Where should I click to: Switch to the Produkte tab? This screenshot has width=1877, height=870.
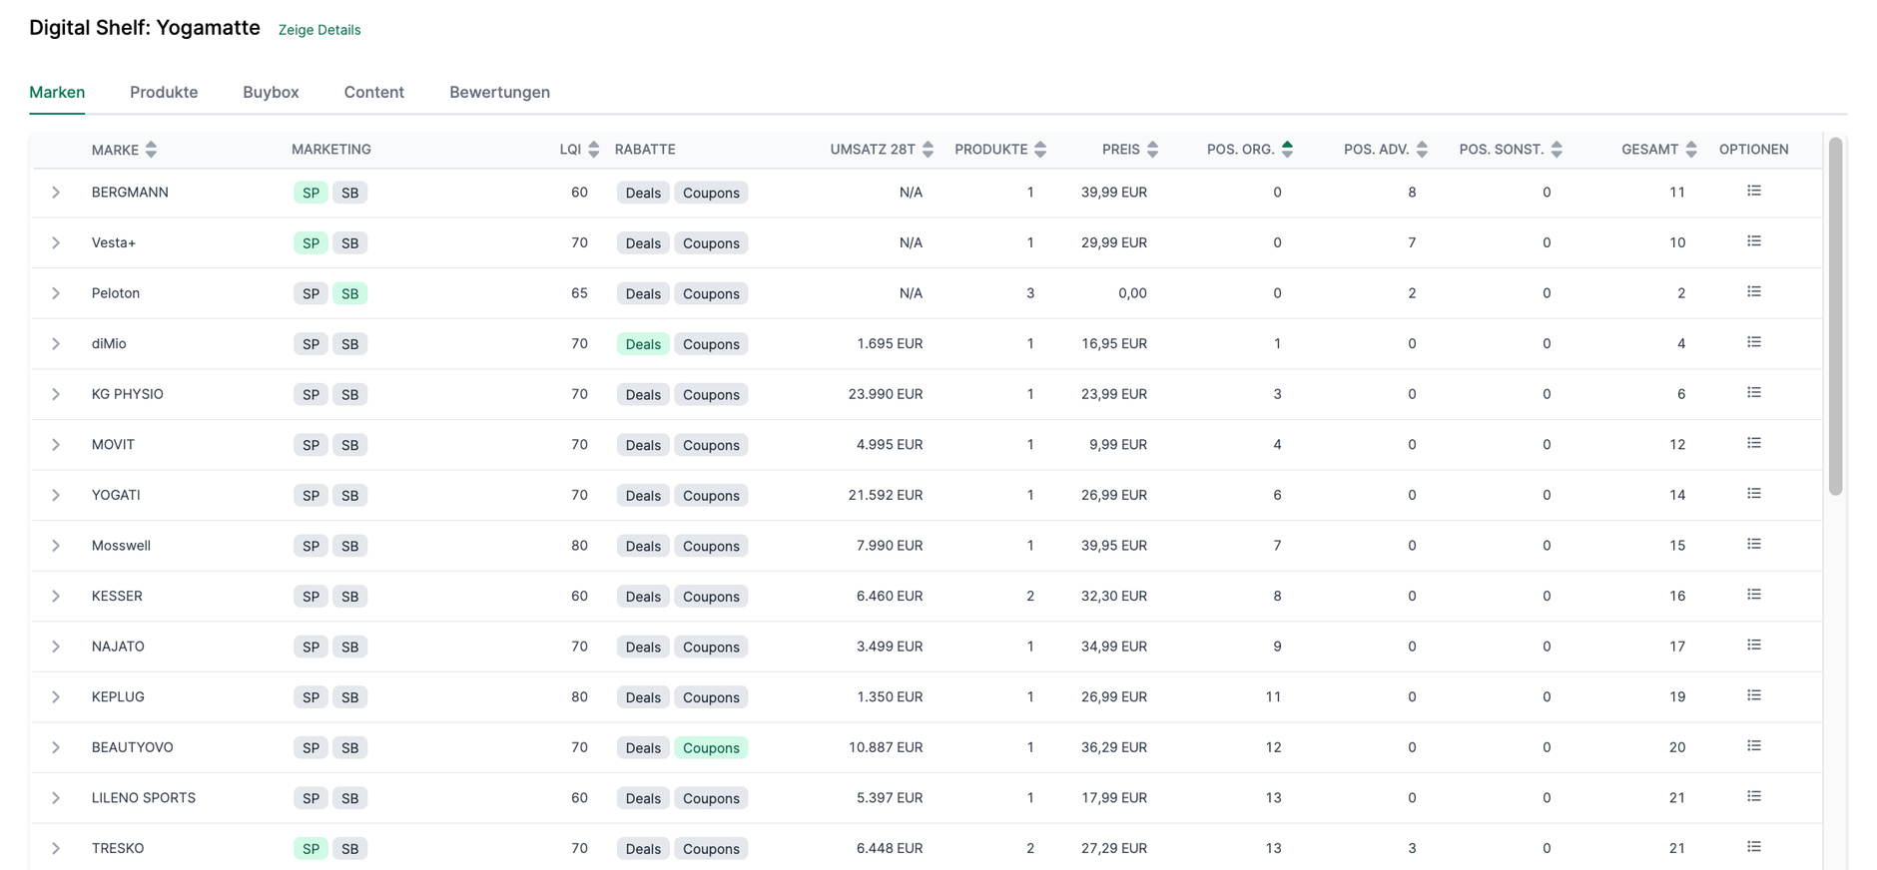(x=164, y=92)
